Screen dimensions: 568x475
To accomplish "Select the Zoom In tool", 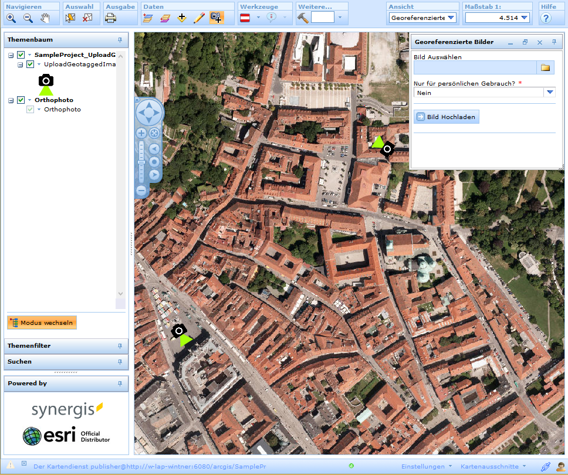I will tap(11, 18).
